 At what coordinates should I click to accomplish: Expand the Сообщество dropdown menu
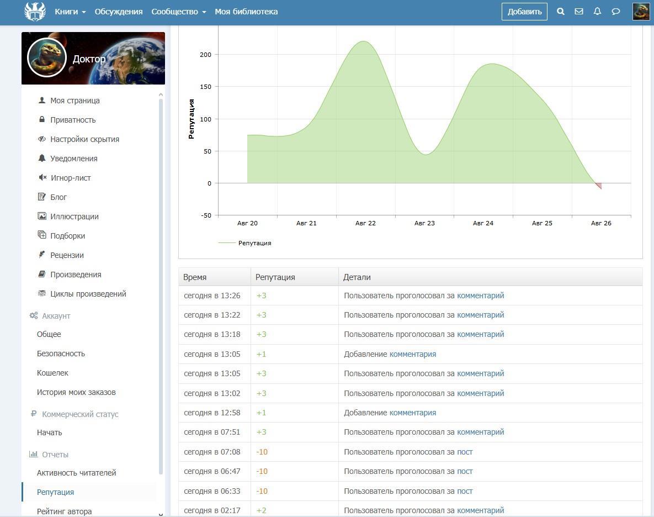(x=178, y=12)
